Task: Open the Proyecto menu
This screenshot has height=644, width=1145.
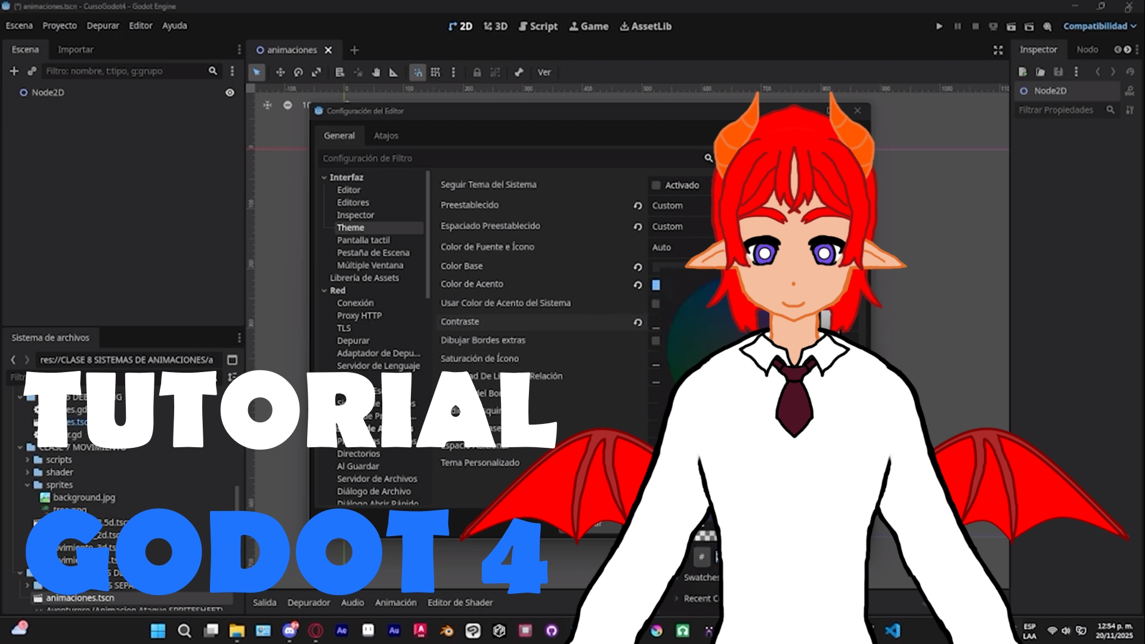Action: click(x=59, y=26)
